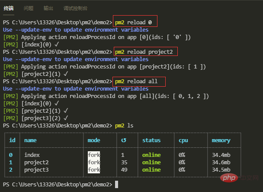Click the 'pm2 reload all' command text

click(136, 81)
